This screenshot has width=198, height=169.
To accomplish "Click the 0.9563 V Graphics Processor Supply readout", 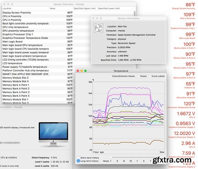I will click(x=182, y=125).
